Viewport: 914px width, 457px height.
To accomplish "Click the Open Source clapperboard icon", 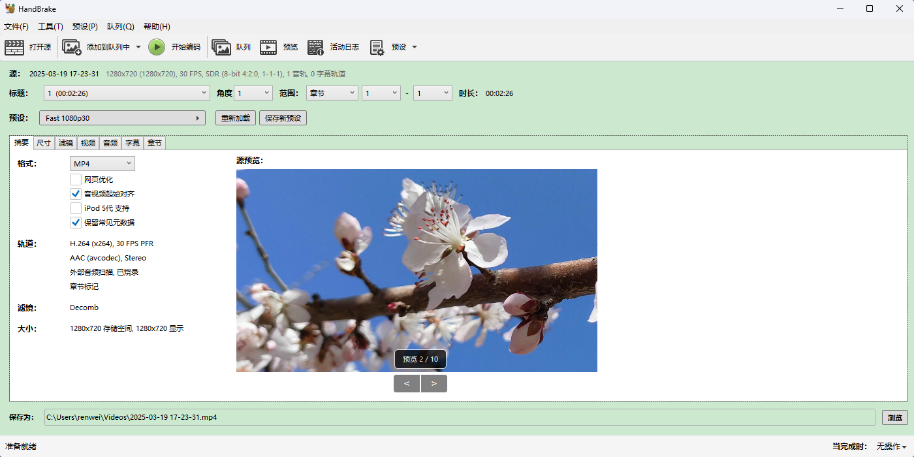I will click(x=14, y=47).
